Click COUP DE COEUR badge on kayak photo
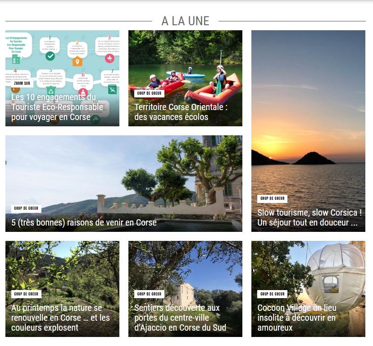 click(149, 93)
